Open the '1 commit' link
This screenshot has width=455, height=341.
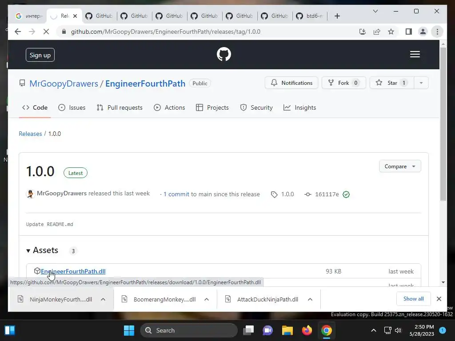176,194
